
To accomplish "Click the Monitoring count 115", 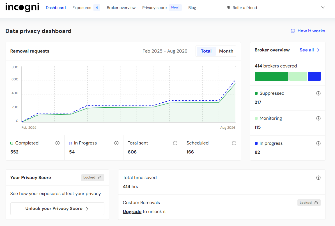I will 258,127.
